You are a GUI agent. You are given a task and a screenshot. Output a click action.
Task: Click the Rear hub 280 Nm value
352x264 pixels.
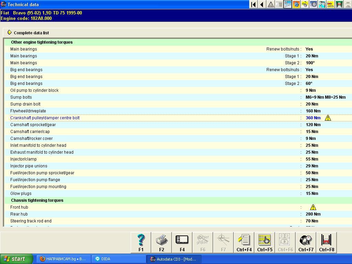tap(313, 214)
